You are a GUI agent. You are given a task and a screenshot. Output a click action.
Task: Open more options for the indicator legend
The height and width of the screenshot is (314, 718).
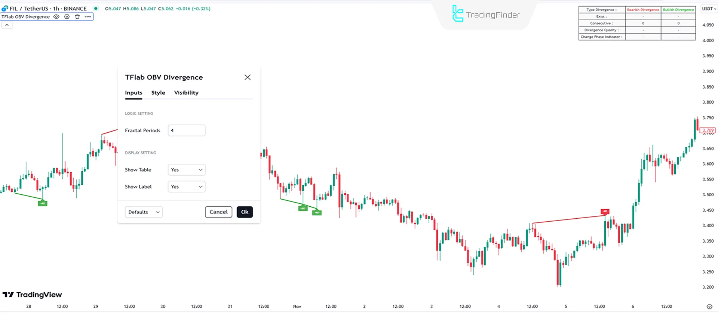coord(88,16)
